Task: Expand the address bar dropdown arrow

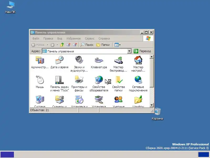Action: coord(129,51)
